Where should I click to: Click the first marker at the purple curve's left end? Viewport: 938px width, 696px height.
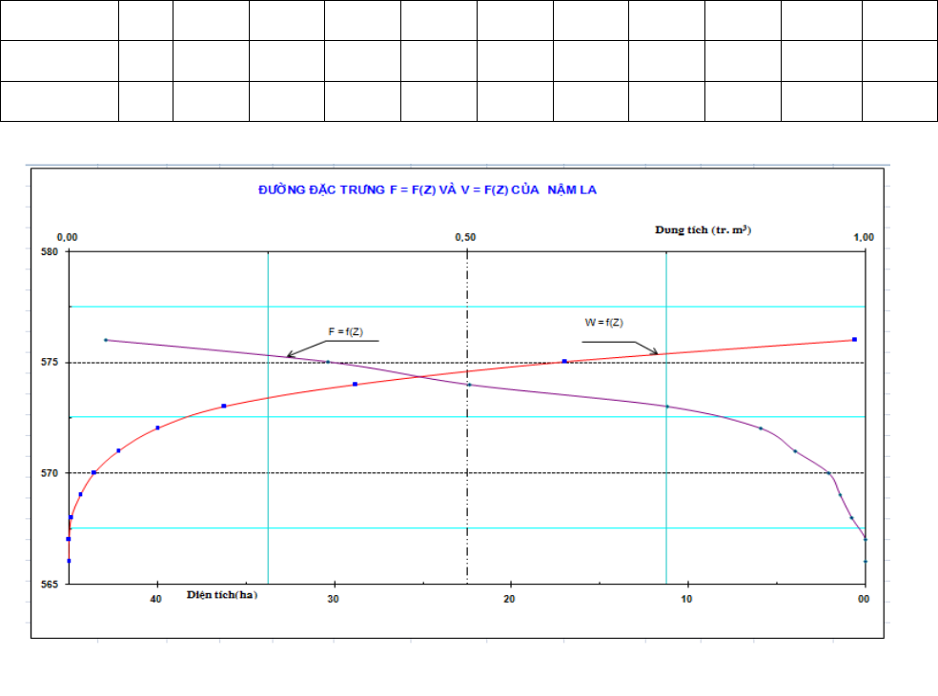(106, 340)
